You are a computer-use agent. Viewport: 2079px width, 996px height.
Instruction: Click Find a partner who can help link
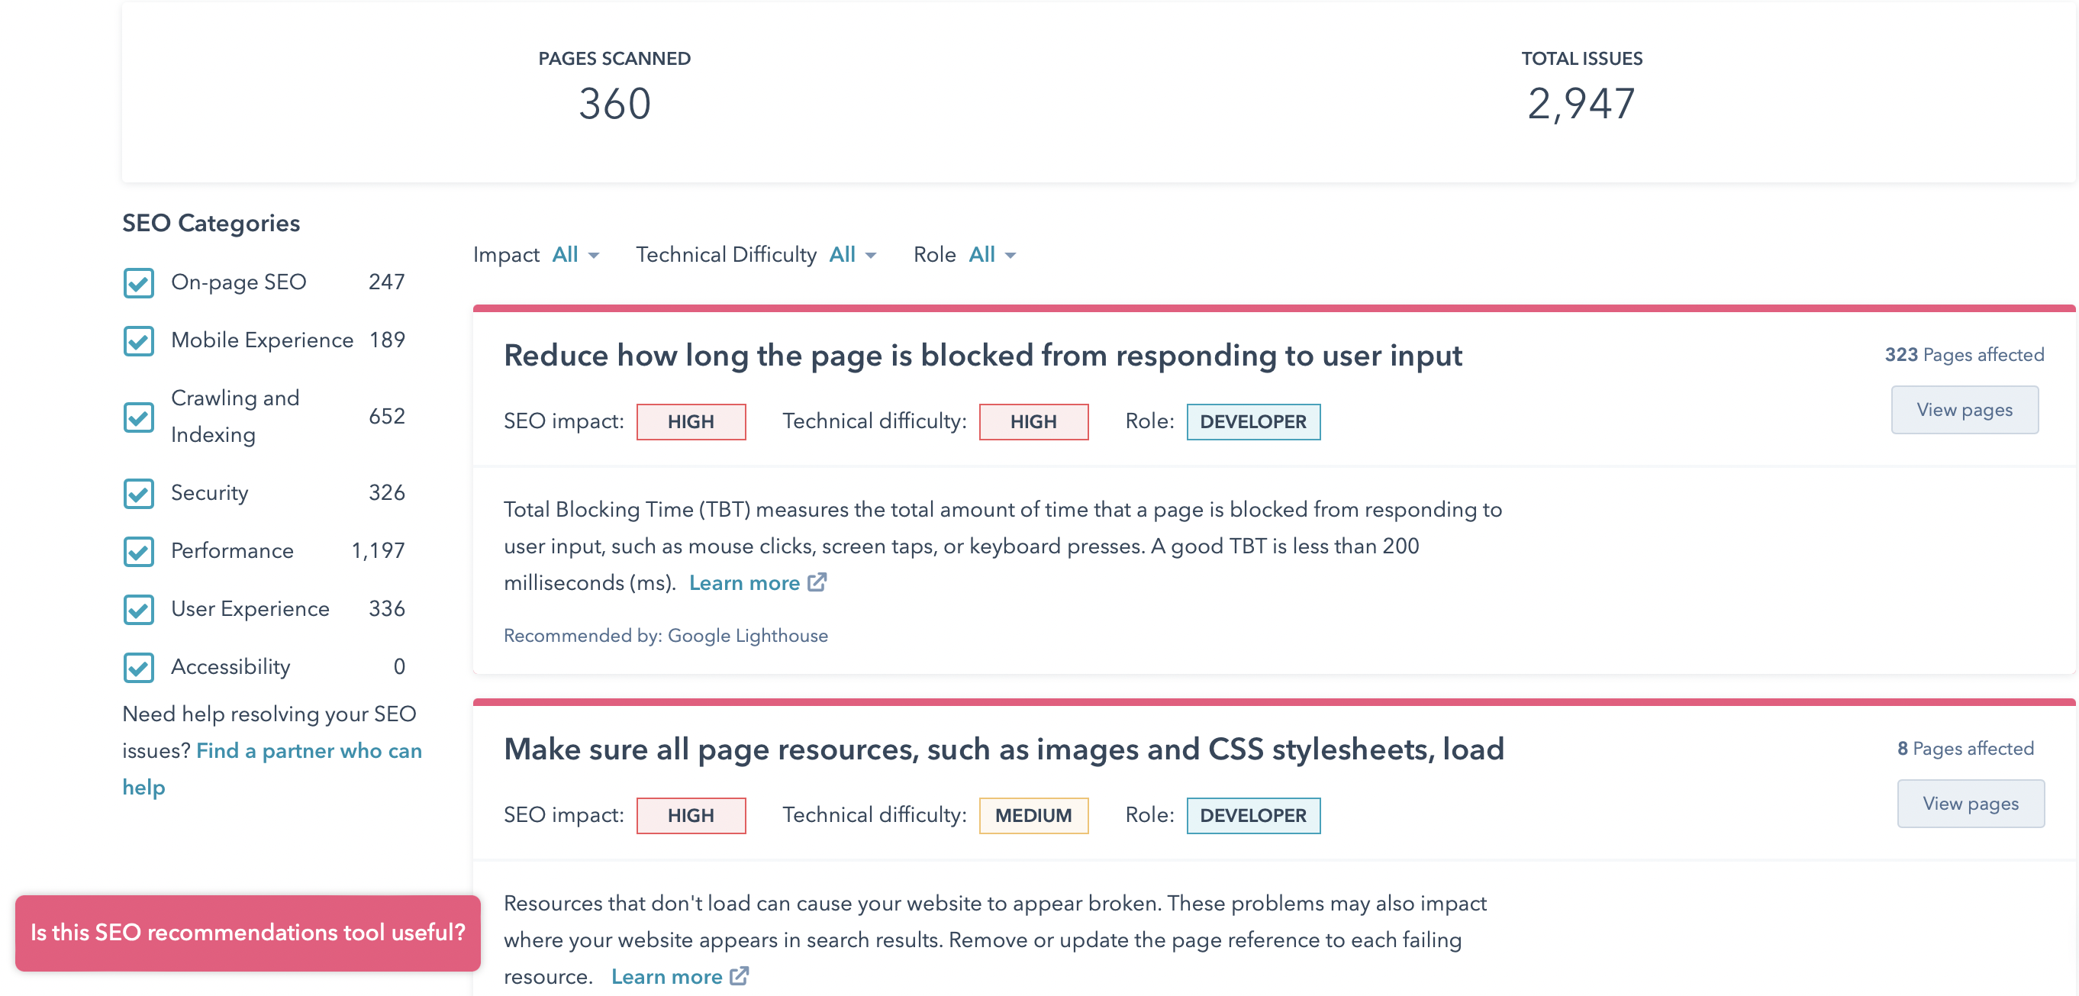tap(272, 769)
